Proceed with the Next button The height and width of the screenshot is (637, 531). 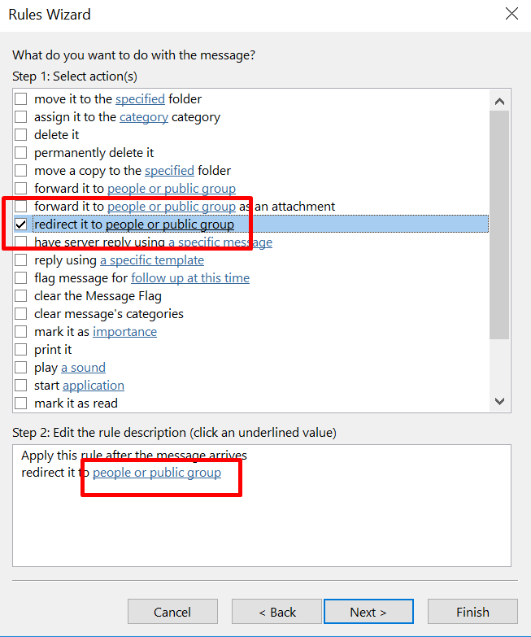tap(368, 612)
